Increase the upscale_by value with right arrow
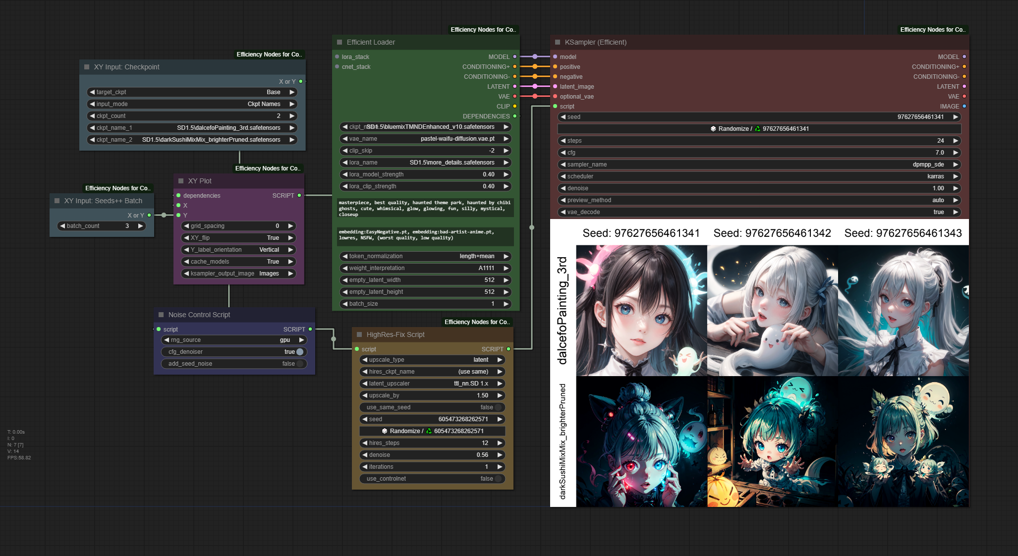Screen dimensions: 1018x556 point(500,395)
